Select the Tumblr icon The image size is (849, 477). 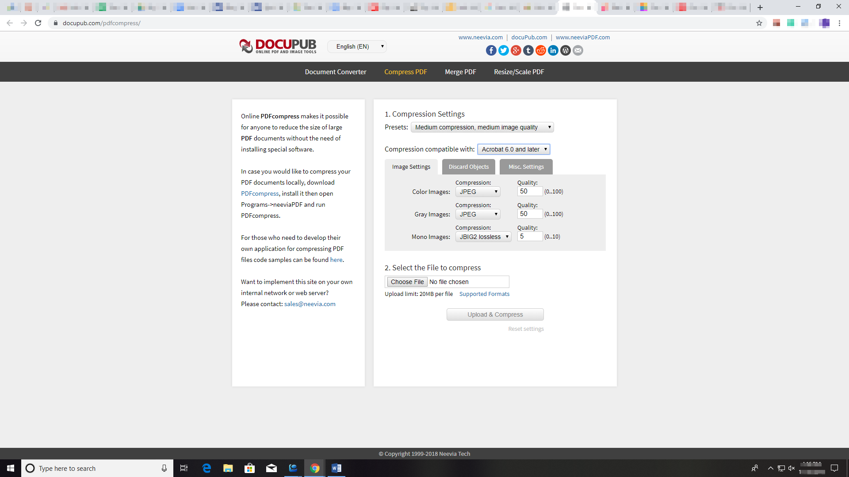pos(528,50)
